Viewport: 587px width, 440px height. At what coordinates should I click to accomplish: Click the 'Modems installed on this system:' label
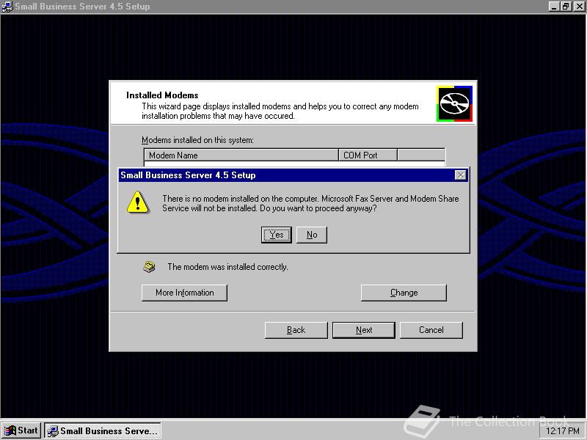pos(197,140)
